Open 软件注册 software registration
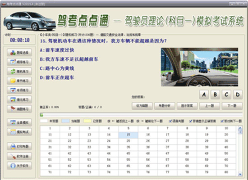This screenshot has width=248, height=180. pos(19,156)
